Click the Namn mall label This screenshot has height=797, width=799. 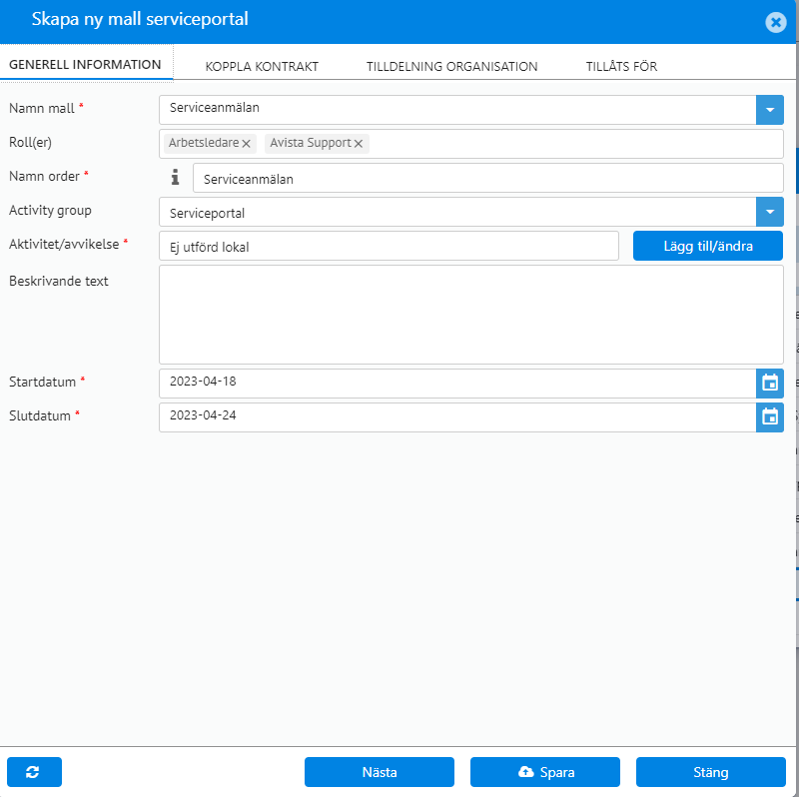(x=42, y=108)
